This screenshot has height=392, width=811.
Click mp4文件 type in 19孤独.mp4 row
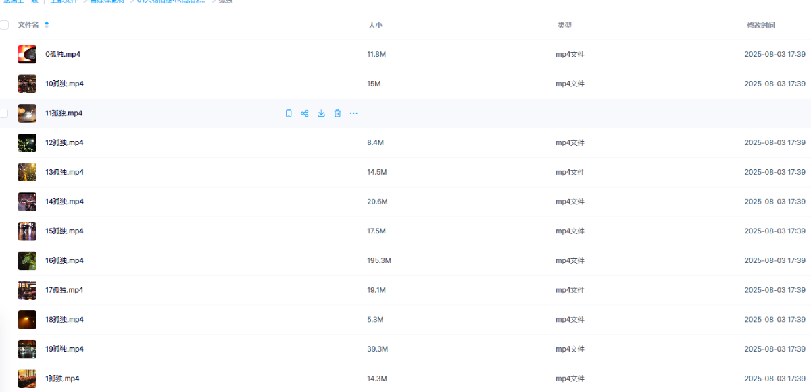tap(570, 349)
